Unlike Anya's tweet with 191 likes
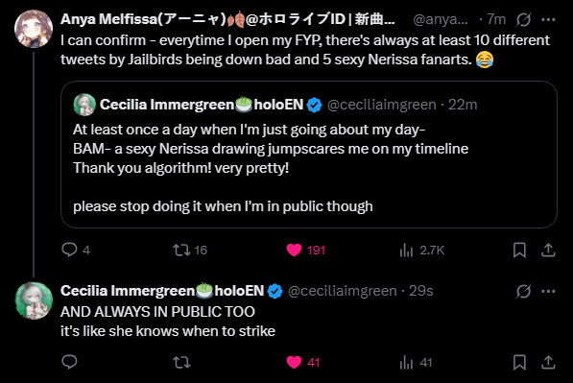The image size is (573, 383). pyautogui.click(x=294, y=250)
